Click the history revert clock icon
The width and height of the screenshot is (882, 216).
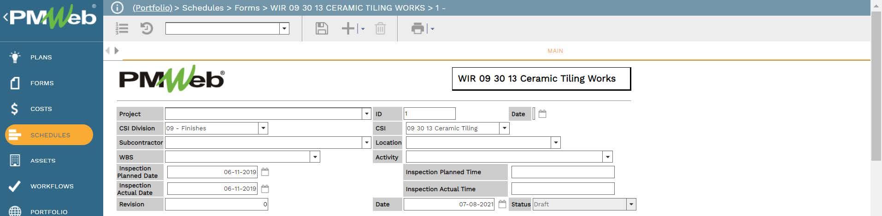click(147, 29)
